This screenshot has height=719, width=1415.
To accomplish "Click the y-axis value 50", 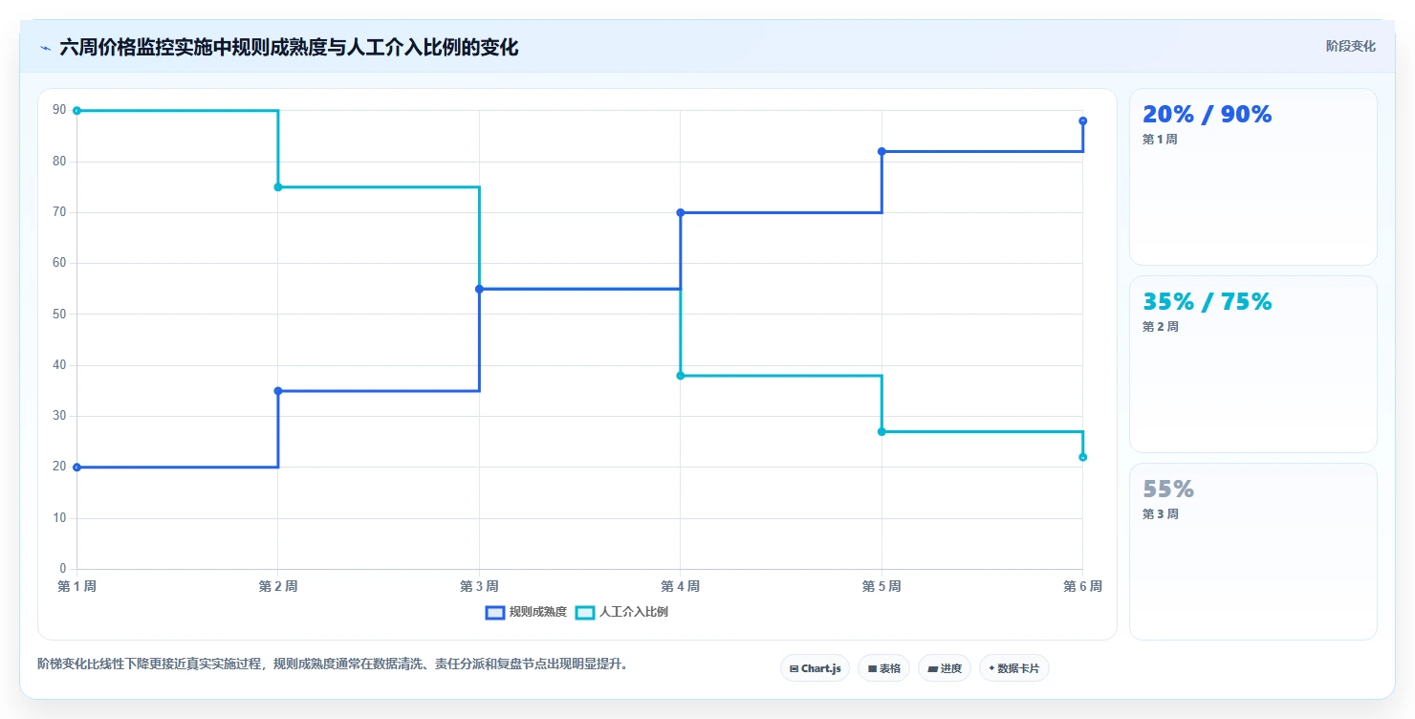I will point(60,315).
